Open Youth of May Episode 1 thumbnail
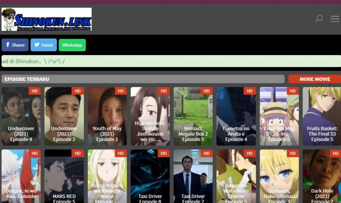The image size is (341, 203). click(107, 116)
